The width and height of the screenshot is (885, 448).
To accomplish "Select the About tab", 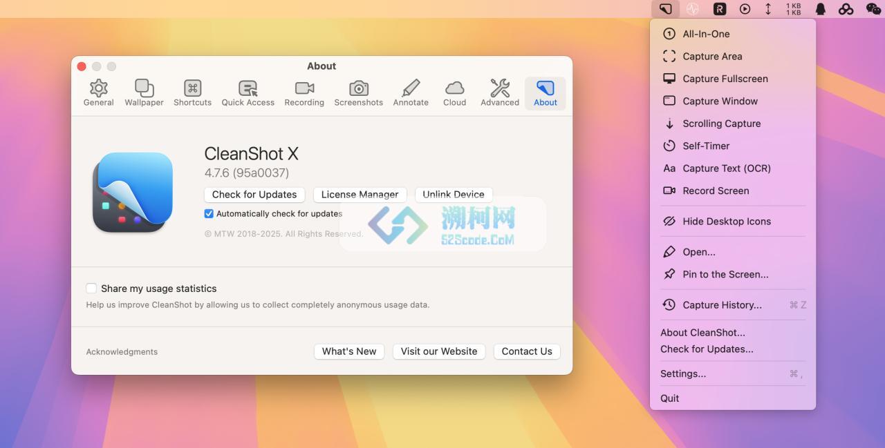I will (545, 93).
